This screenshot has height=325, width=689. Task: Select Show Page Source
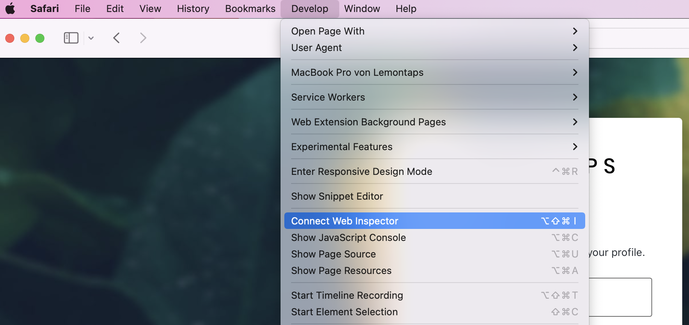point(435,254)
